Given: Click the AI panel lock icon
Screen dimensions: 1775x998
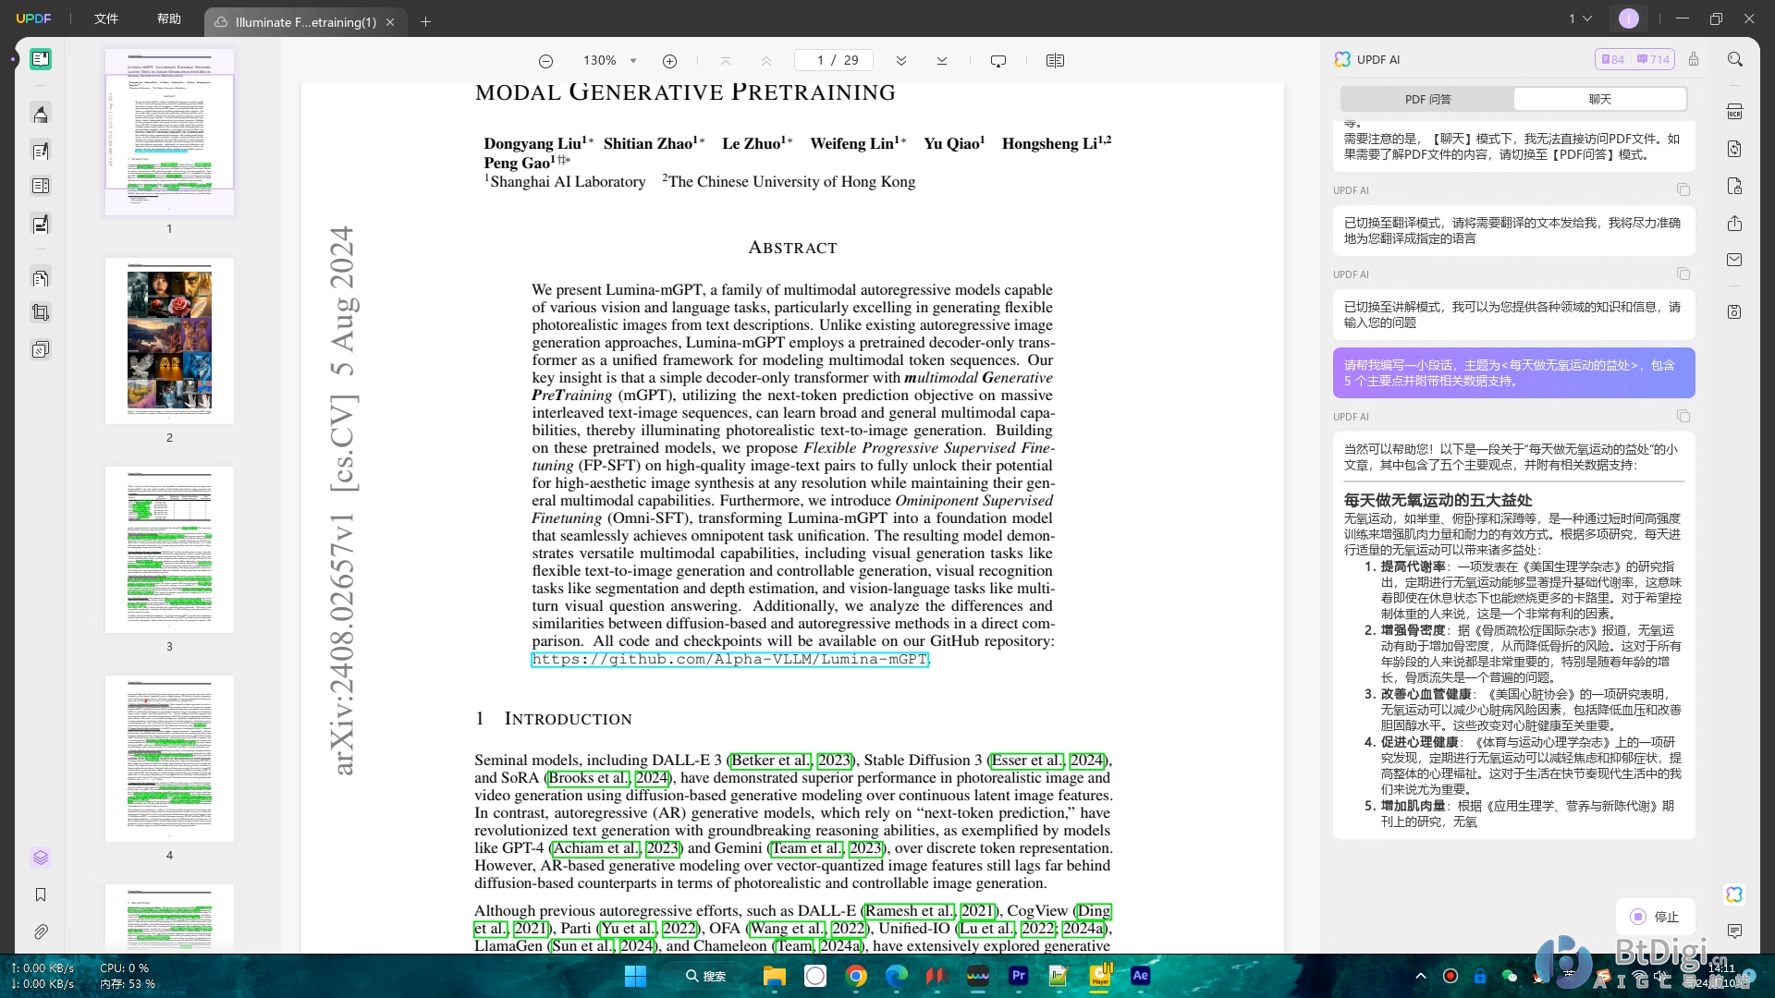Looking at the screenshot, I should click(1694, 59).
